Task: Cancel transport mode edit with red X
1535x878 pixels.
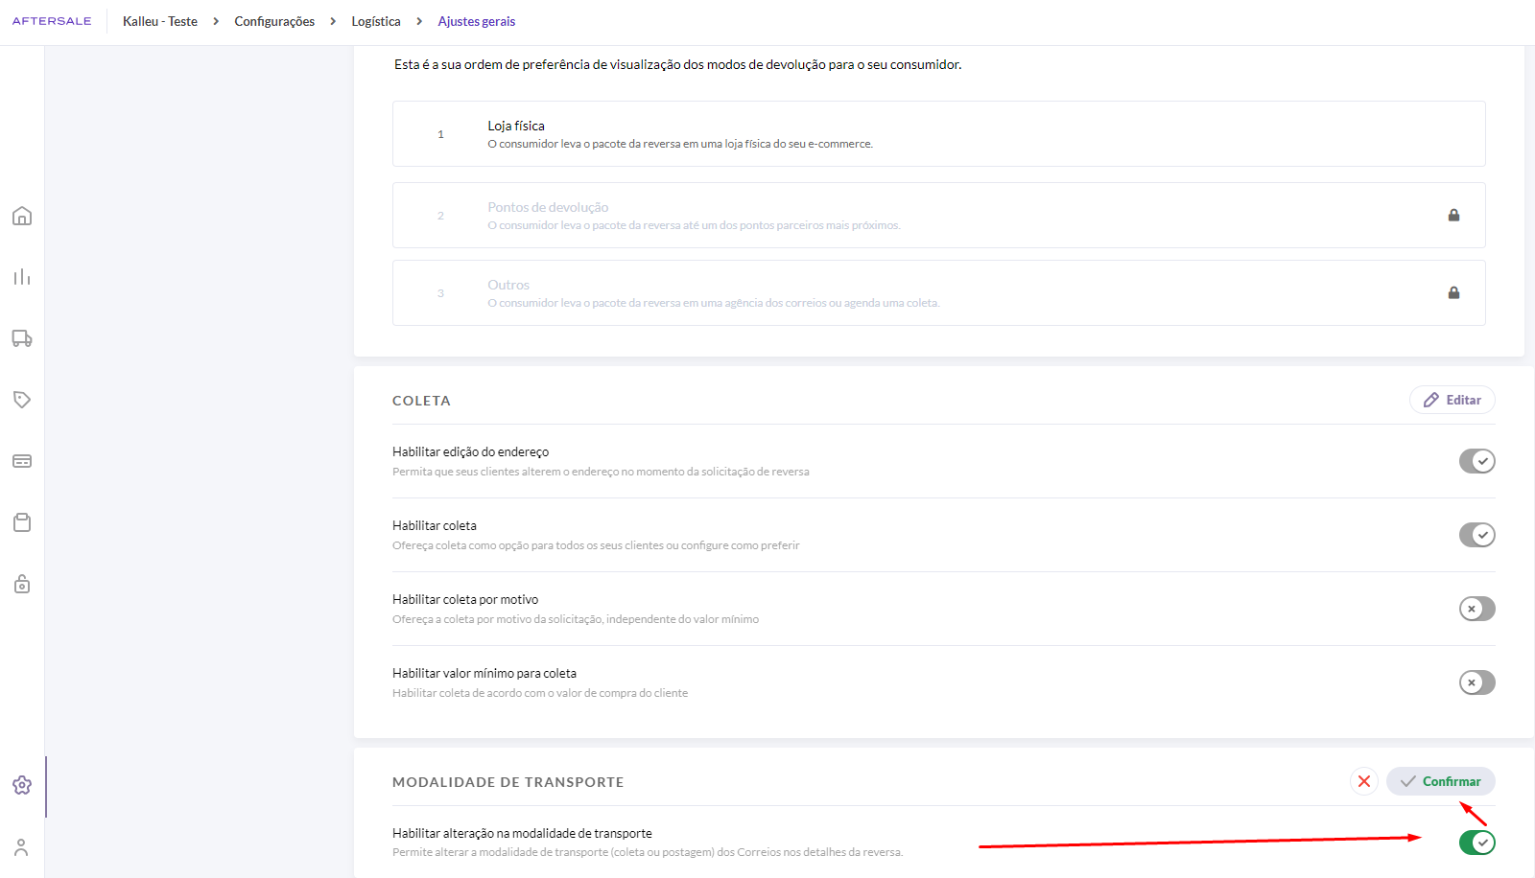Action: pyautogui.click(x=1364, y=781)
